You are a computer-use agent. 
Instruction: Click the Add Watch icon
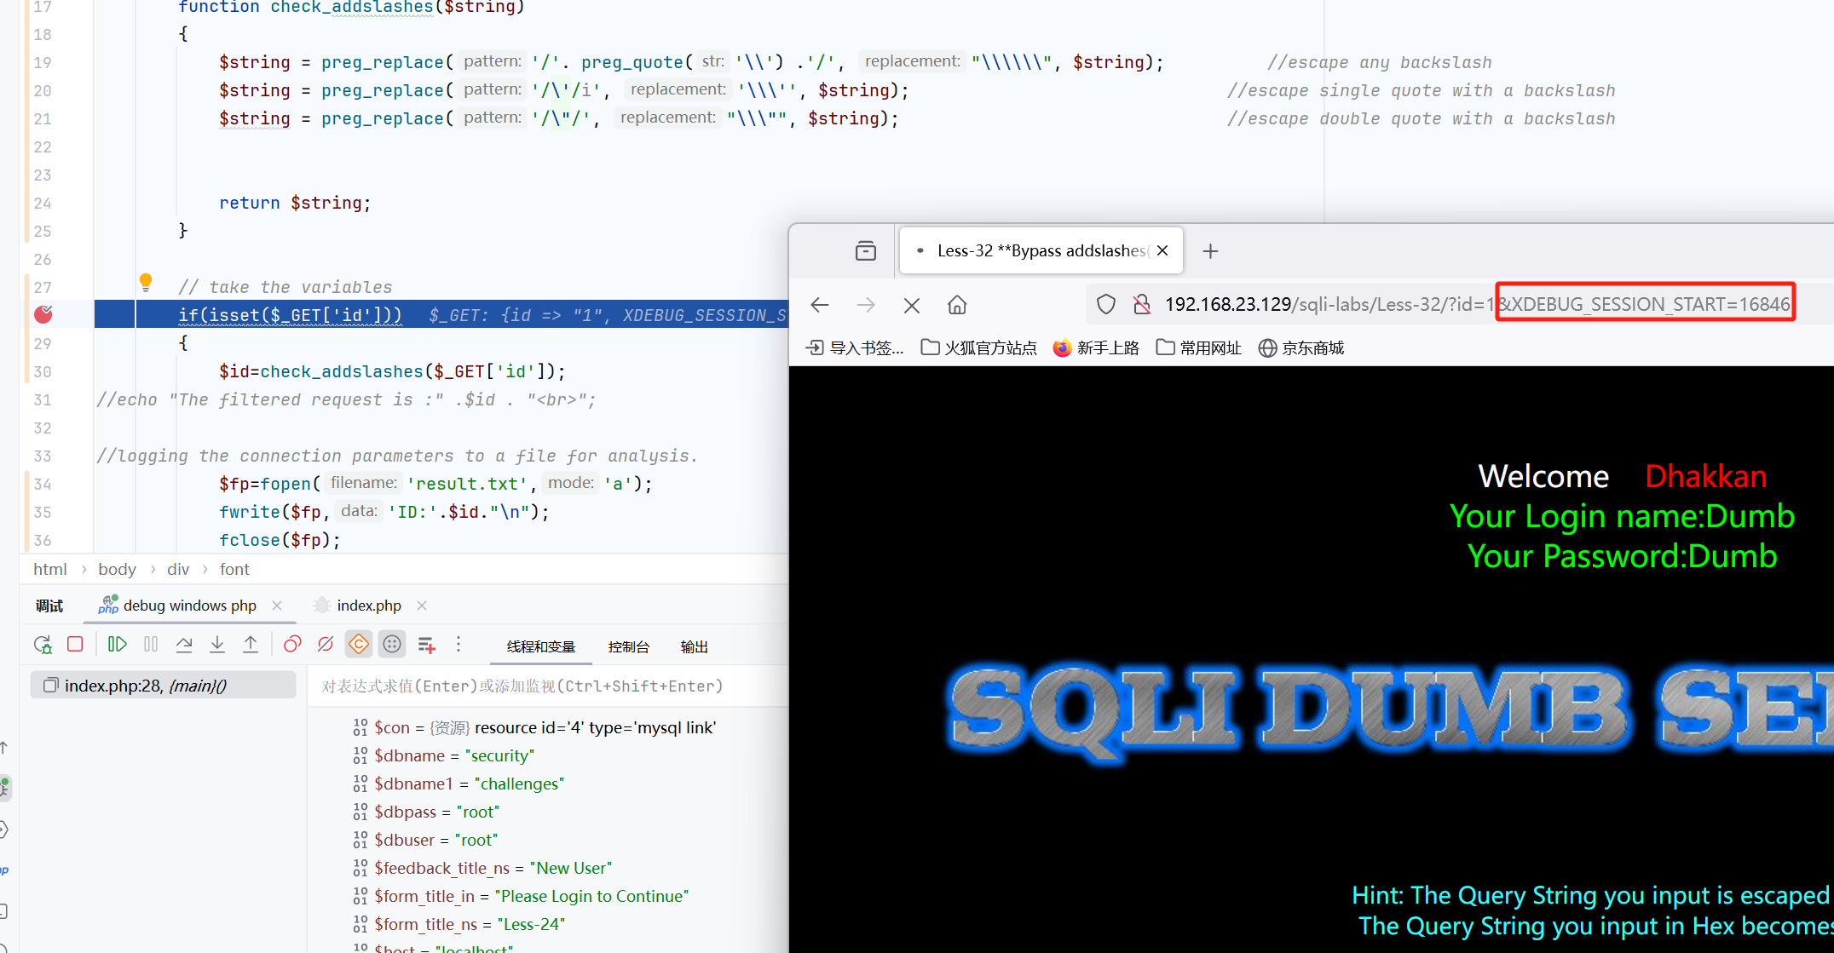coord(427,645)
